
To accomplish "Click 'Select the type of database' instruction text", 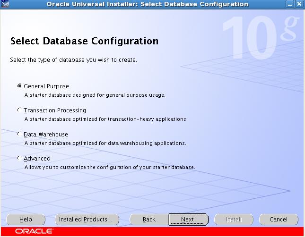I will point(73,60).
